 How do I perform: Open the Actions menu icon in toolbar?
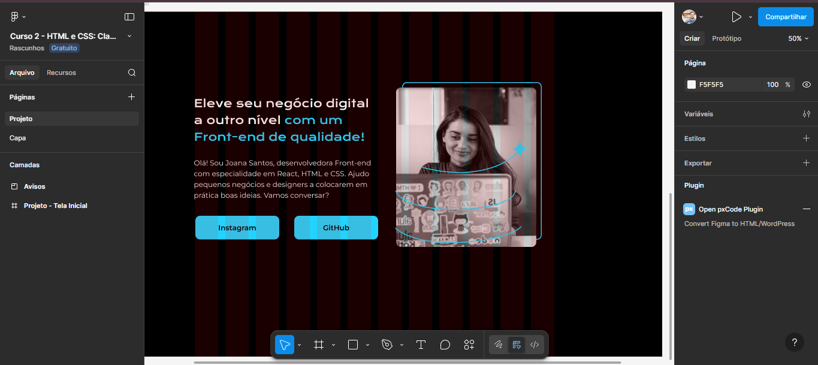(469, 345)
